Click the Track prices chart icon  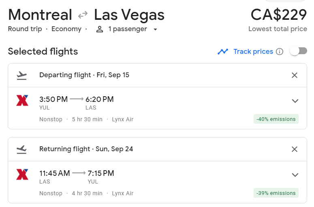click(223, 52)
